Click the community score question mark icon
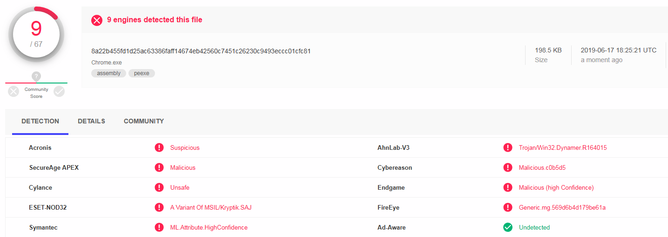Screen dimensions: 668x237 tap(36, 77)
